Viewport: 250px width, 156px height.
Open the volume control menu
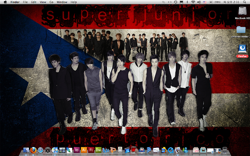tap(199, 2)
